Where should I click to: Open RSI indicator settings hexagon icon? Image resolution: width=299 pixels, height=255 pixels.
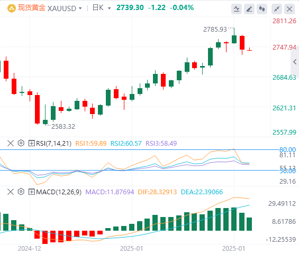[21, 143]
